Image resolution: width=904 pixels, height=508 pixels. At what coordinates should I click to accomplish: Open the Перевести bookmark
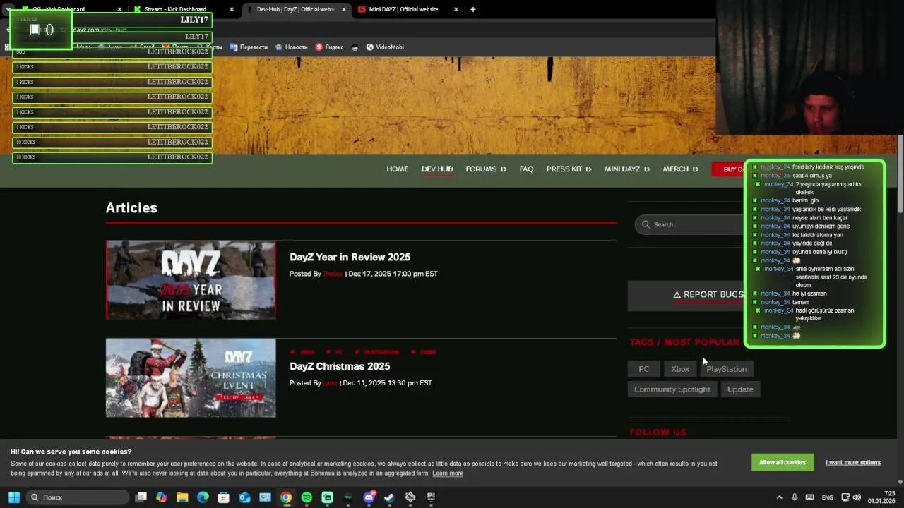249,47
